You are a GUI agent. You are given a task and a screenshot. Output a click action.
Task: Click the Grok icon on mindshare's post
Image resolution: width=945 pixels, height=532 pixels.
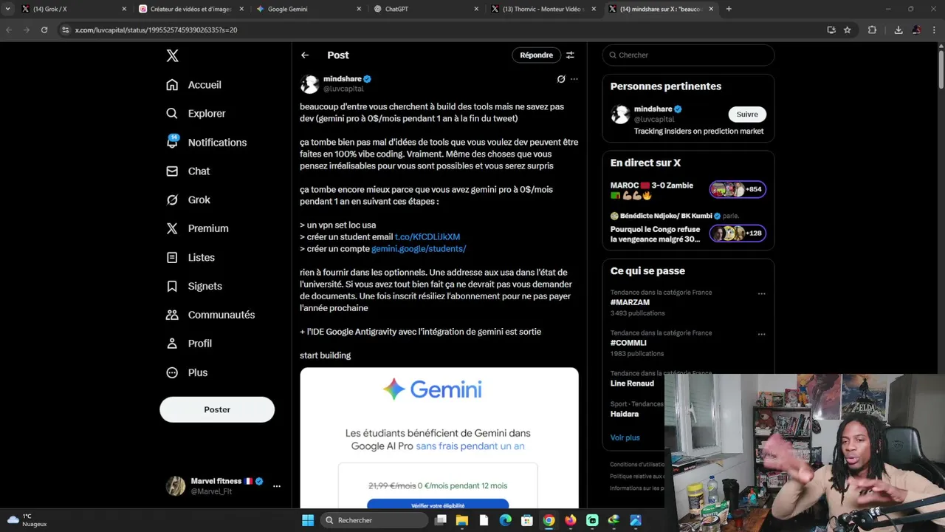click(561, 79)
